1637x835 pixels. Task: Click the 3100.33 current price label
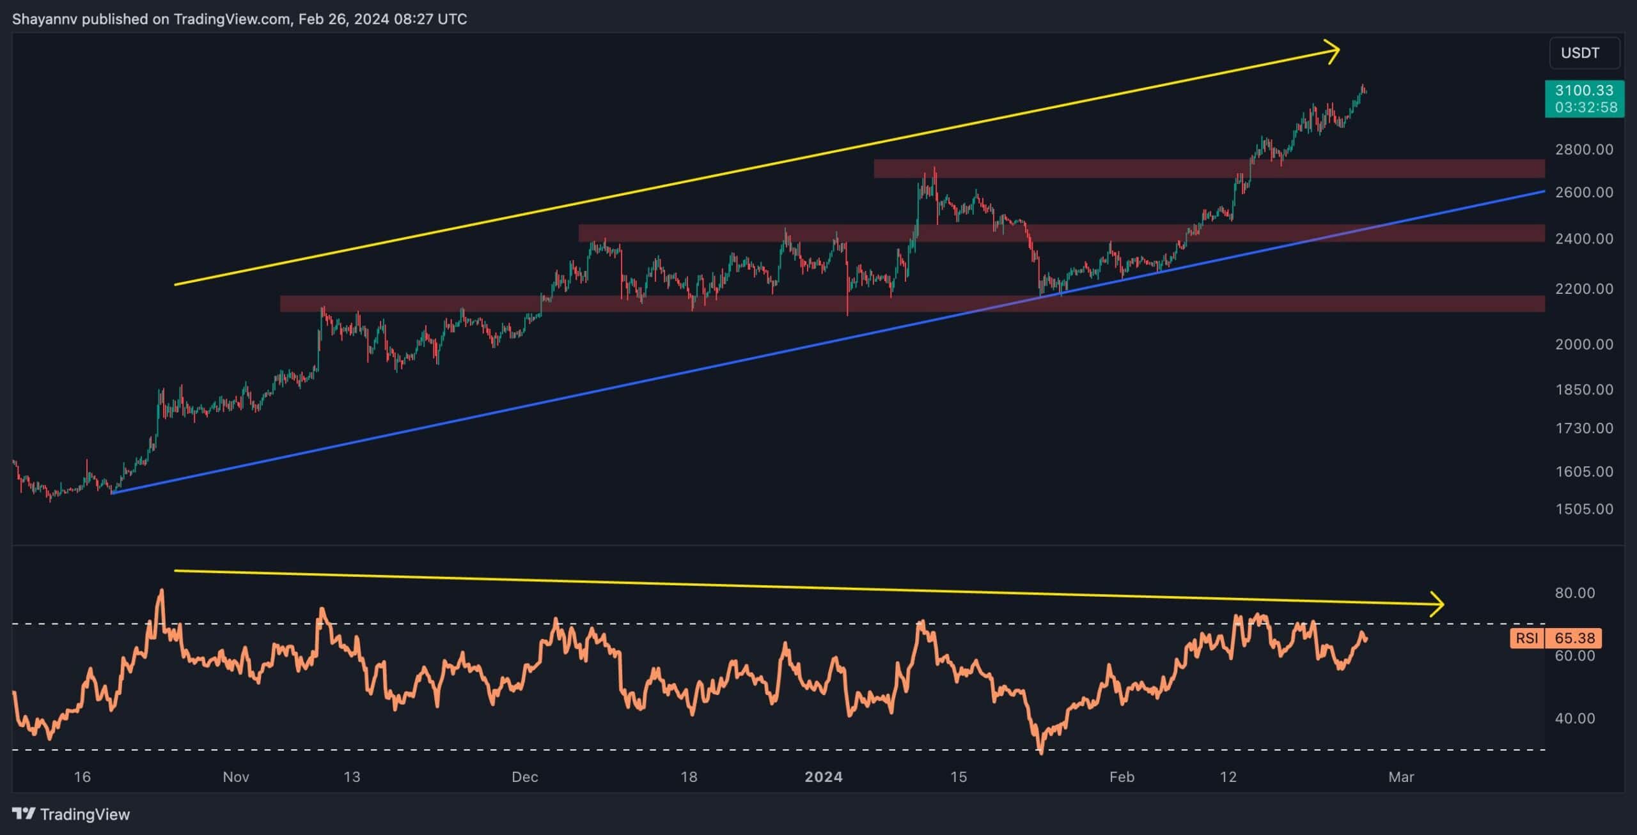tap(1583, 90)
